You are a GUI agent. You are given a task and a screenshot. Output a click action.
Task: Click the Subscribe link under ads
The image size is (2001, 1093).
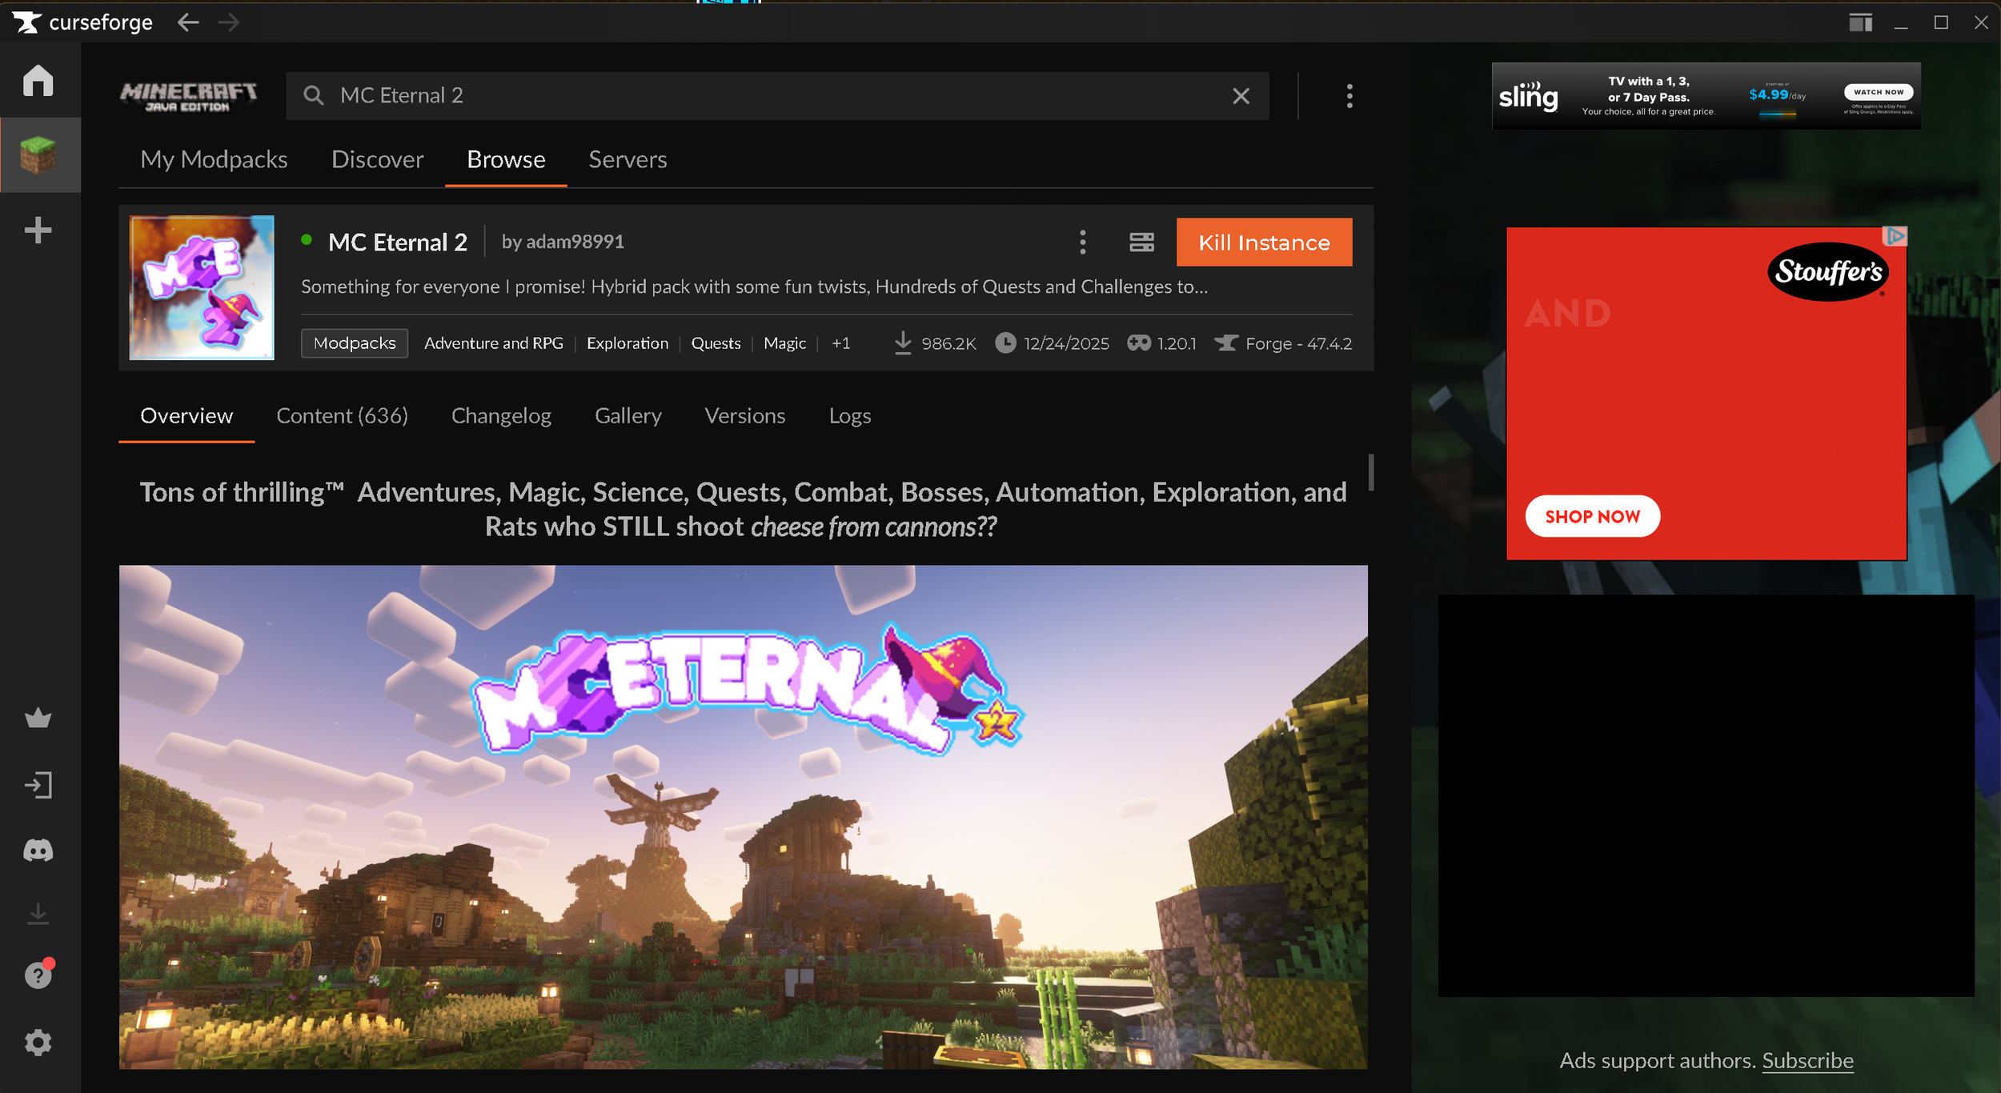1807,1060
